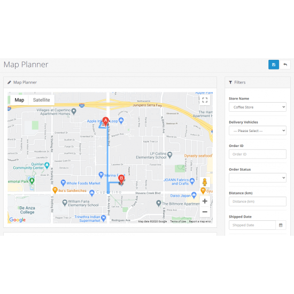Click the Quinlan Community Center pin
The image size is (294, 294).
(x=47, y=165)
